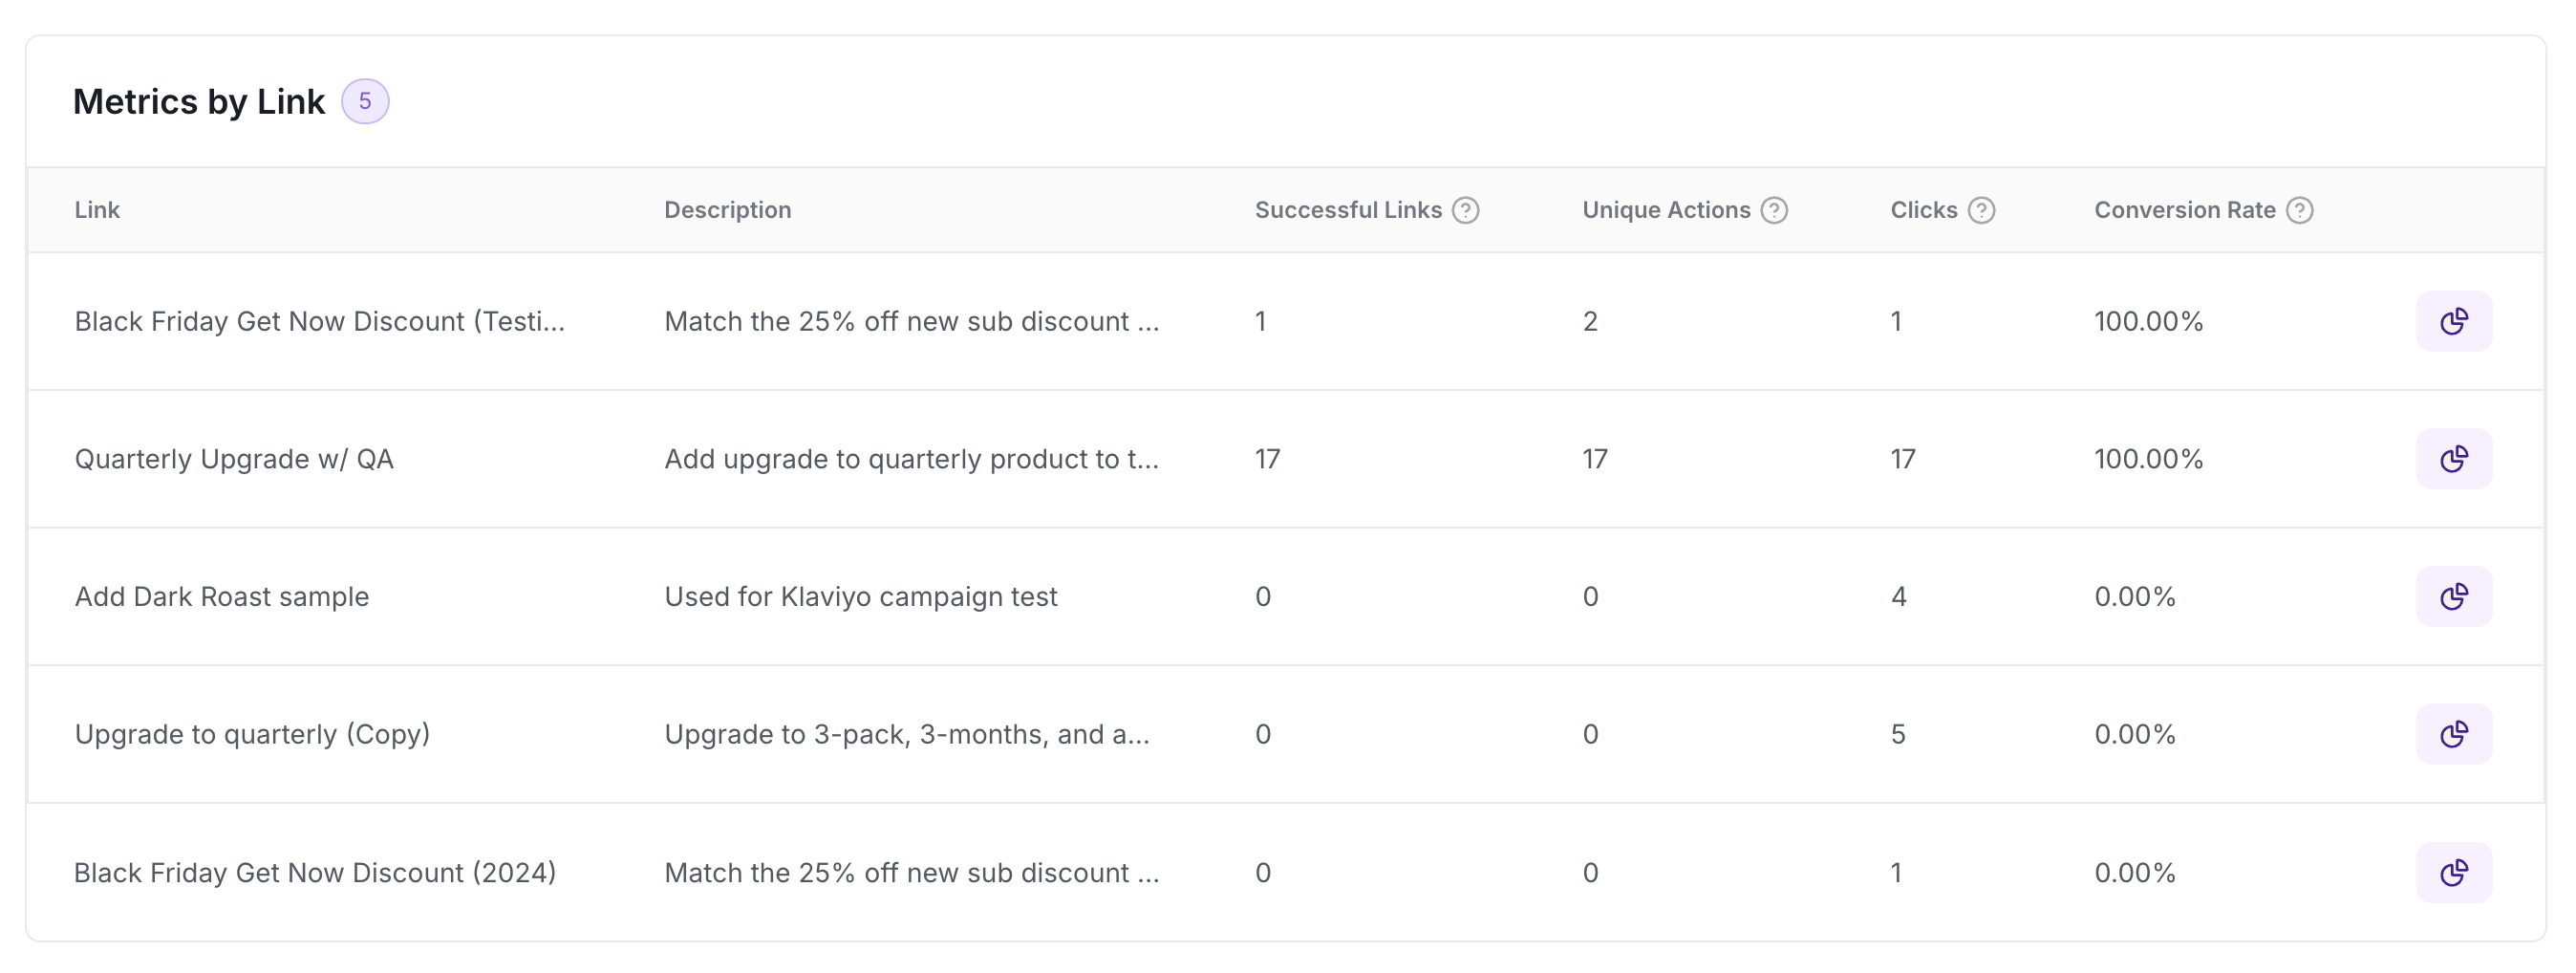Click the Successful Links column header
The image size is (2576, 973).
(x=1348, y=210)
